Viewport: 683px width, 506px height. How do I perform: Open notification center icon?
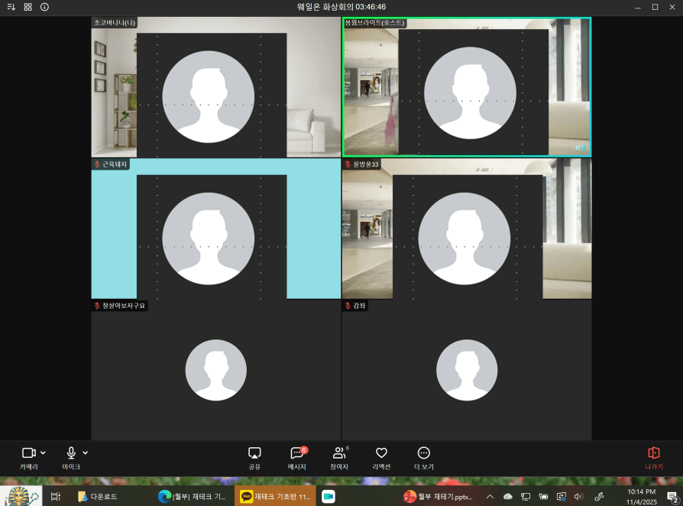click(672, 496)
